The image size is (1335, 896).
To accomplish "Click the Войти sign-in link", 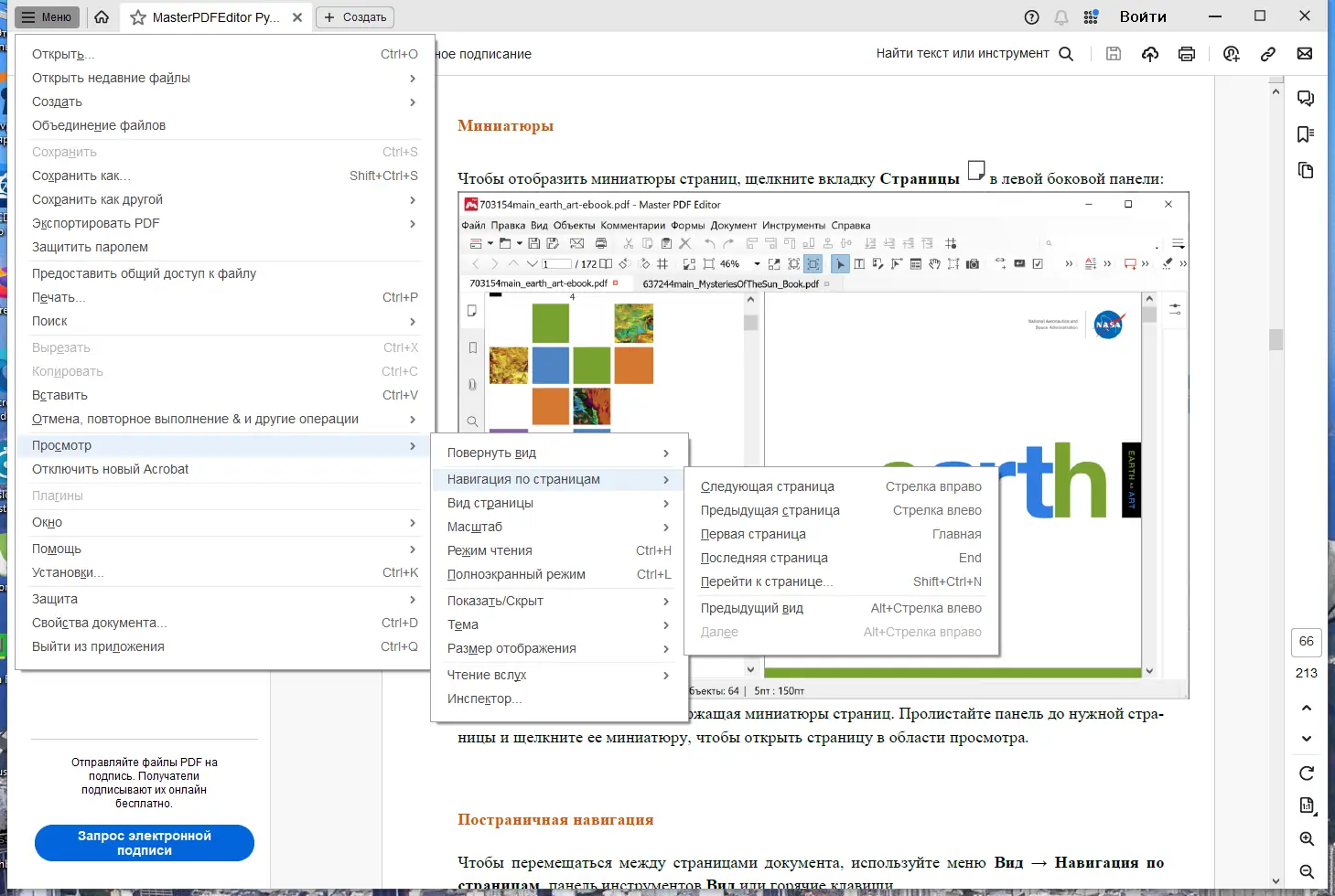I will pos(1143,17).
